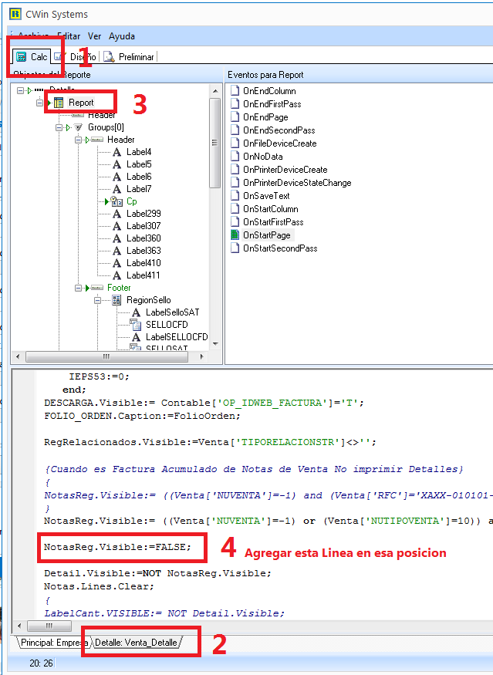
Task: Click tree horizontal scrollbar left arrow
Action: (18, 356)
